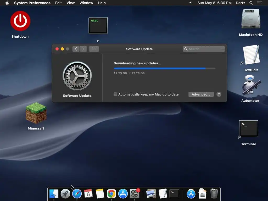Open Launchpad from the dock
Screen dimensions: 268x201
click(65, 194)
